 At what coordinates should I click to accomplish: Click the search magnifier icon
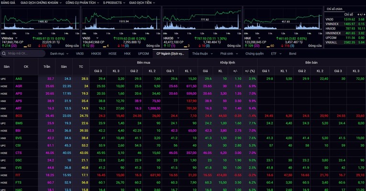click(x=4, y=54)
